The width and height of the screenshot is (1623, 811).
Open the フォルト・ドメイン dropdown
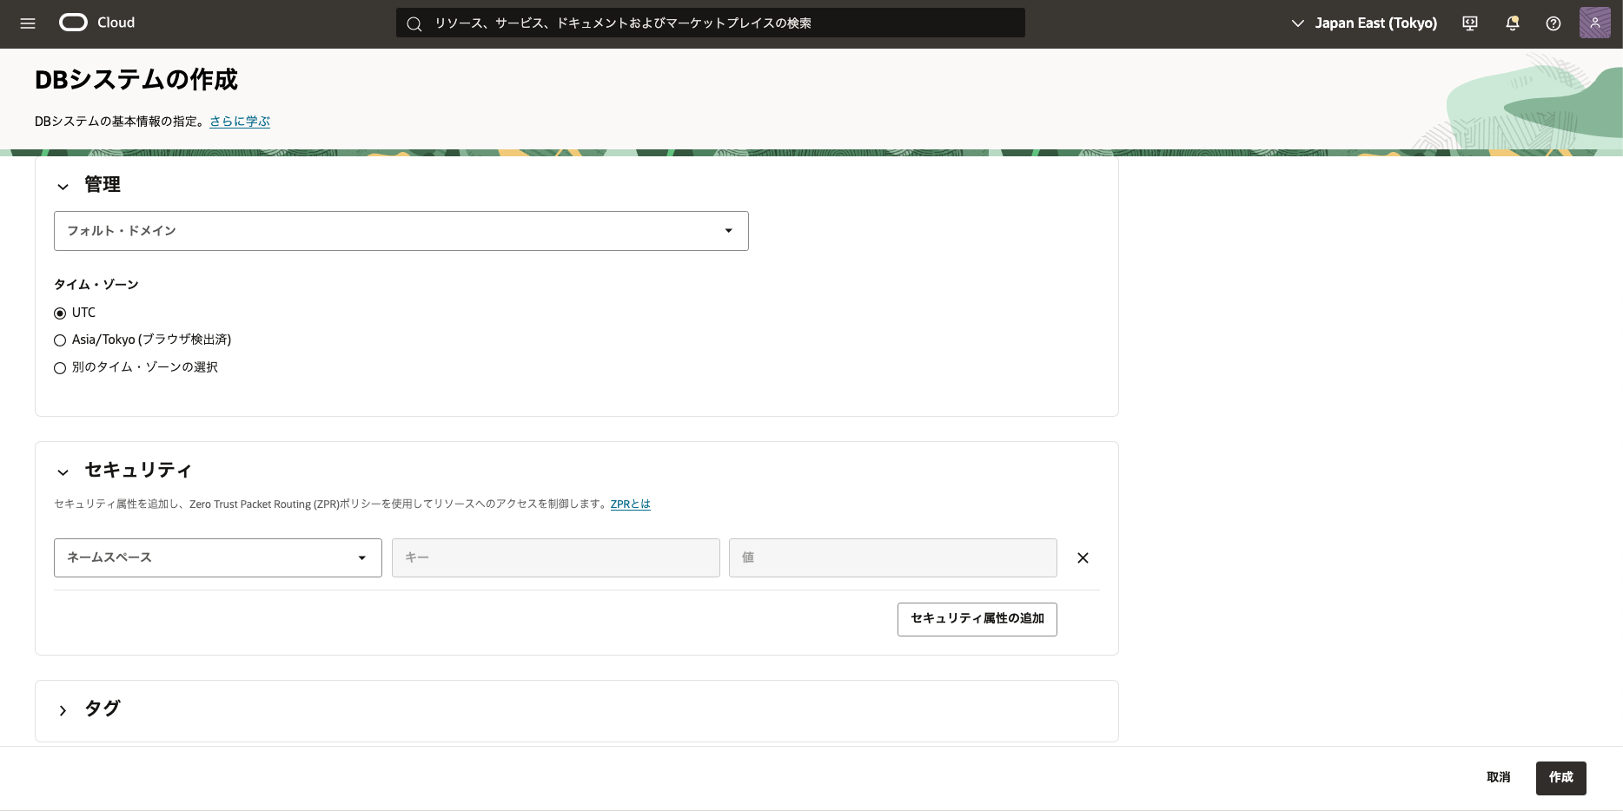coord(401,231)
